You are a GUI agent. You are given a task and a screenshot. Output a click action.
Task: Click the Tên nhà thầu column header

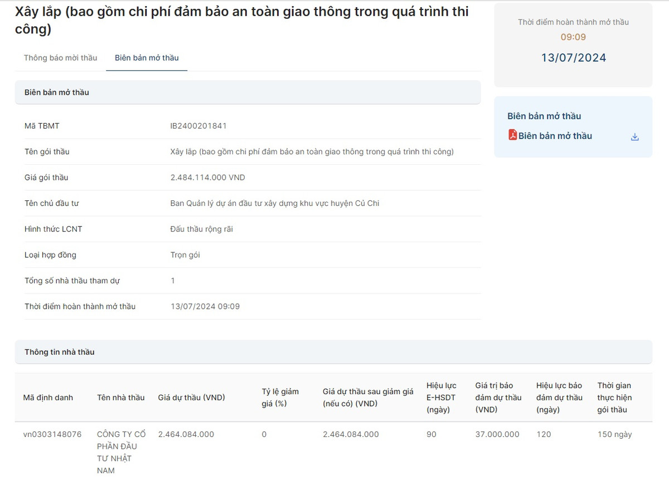tap(120, 397)
